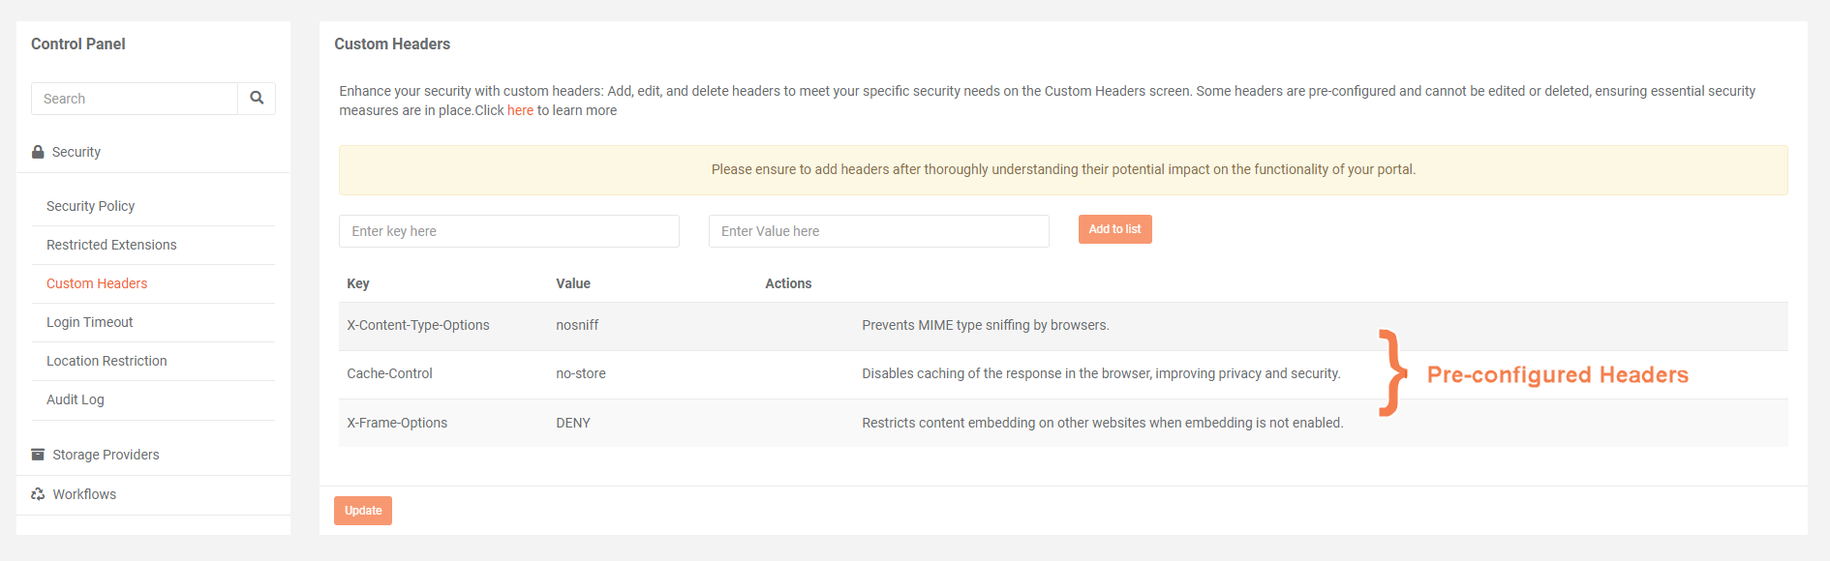1830x561 pixels.
Task: Click the Security lock icon
Action: tap(38, 152)
